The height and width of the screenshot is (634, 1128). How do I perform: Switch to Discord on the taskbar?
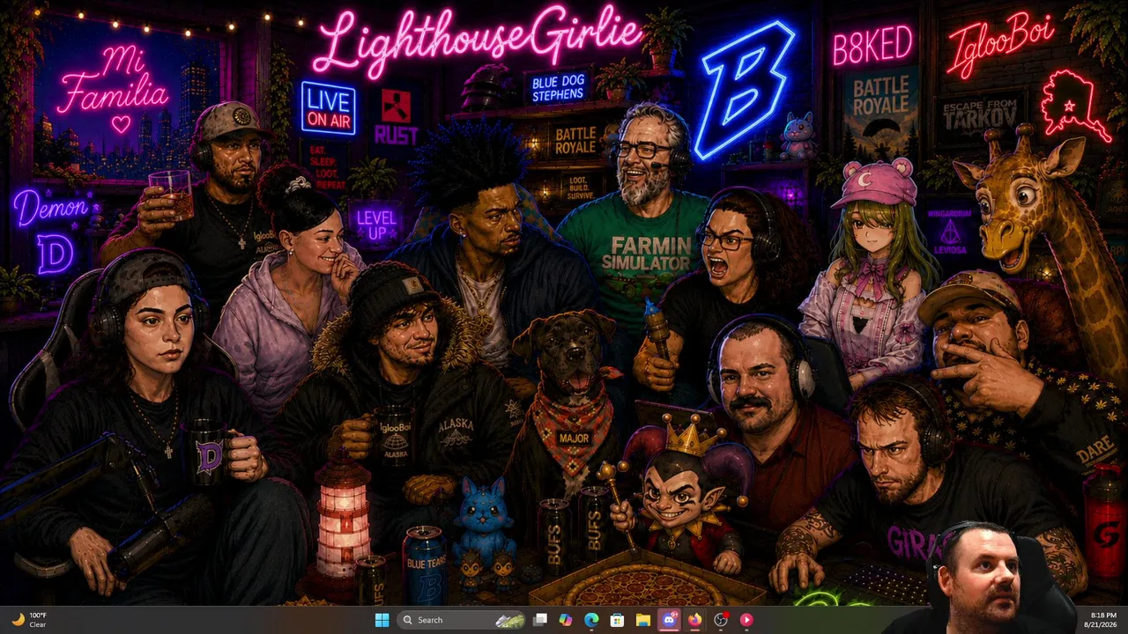[669, 620]
